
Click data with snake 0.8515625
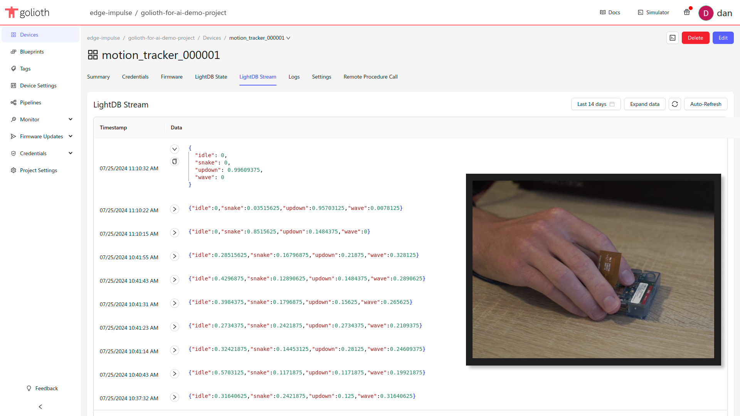279,231
